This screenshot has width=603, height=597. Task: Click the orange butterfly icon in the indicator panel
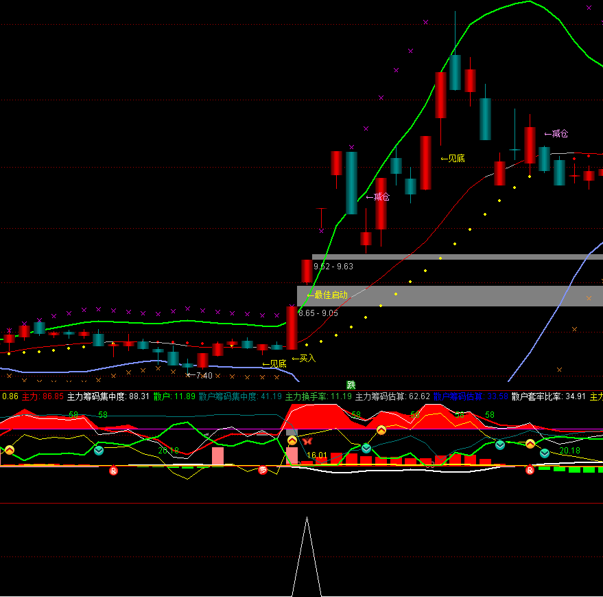[307, 441]
